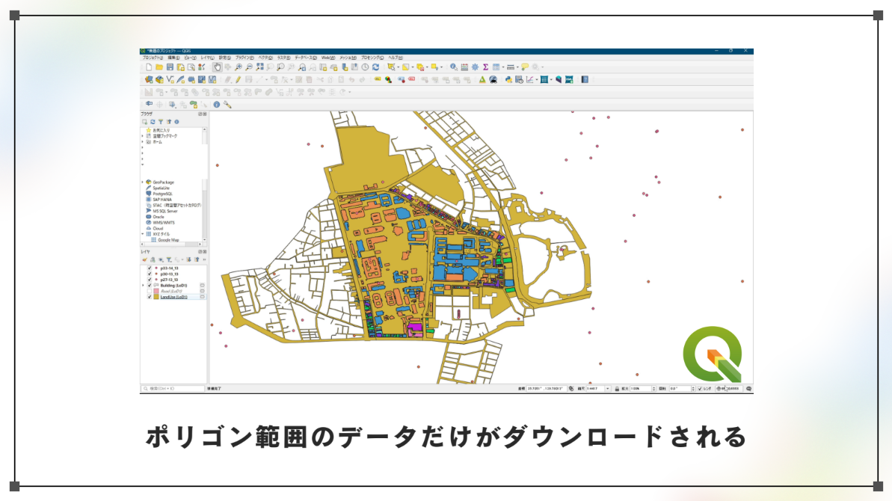
Task: Open the layer styling brush in the Layers panel
Action: pos(144,260)
